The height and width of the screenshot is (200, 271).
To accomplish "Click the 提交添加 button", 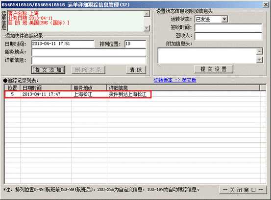I will click(x=49, y=70).
